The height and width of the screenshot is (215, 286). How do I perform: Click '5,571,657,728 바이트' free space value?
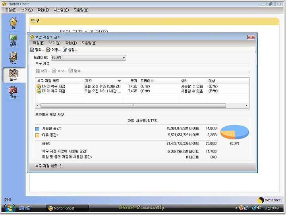(184, 135)
